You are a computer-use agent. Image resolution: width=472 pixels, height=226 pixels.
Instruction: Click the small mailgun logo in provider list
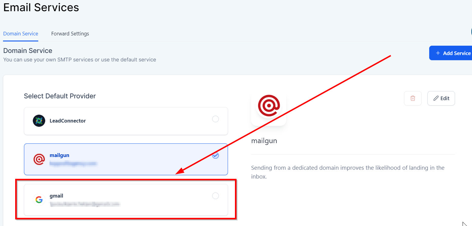pyautogui.click(x=39, y=159)
